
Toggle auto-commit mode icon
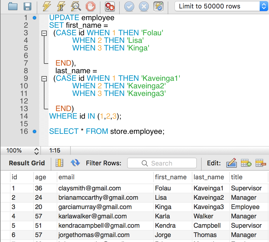(158, 6)
